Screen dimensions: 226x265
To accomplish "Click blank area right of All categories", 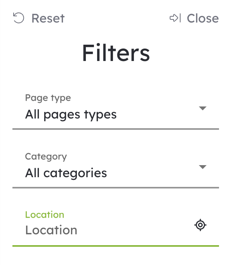I will click(x=152, y=173).
